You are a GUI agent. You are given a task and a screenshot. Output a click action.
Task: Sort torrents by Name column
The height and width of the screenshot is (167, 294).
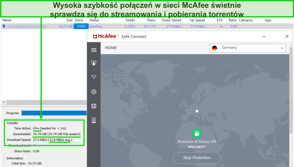[7, 20]
